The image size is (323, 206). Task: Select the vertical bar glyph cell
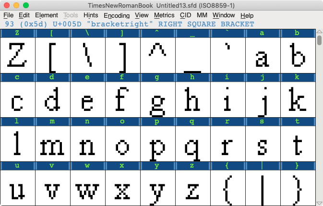click(x=263, y=188)
